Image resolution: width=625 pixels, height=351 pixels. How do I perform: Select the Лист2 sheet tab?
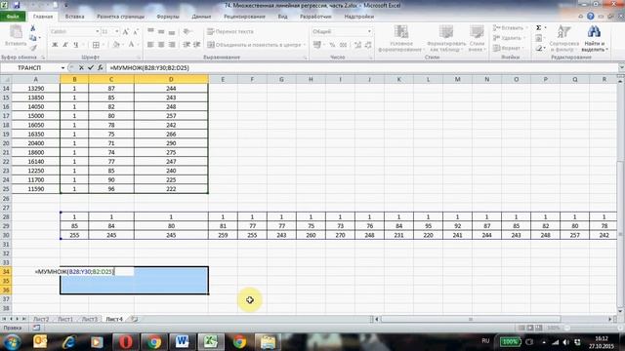(41, 319)
